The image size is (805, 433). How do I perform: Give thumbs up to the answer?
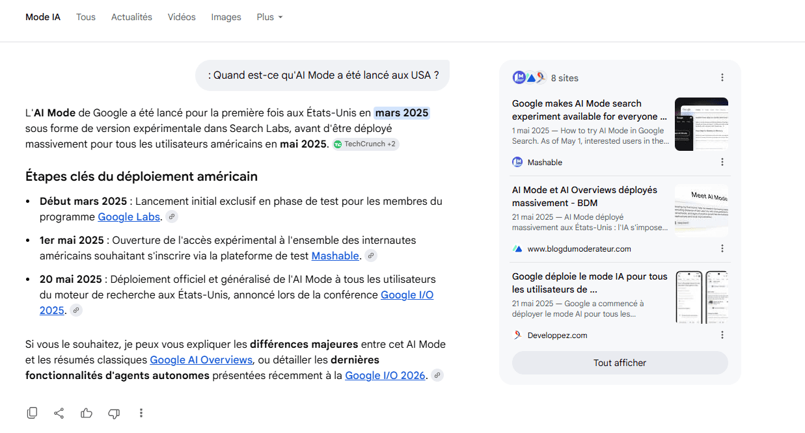pos(87,413)
